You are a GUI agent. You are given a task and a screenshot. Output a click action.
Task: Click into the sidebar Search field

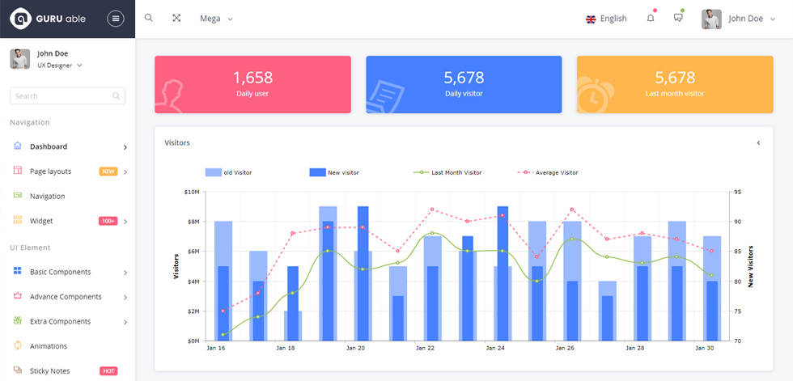coord(67,96)
